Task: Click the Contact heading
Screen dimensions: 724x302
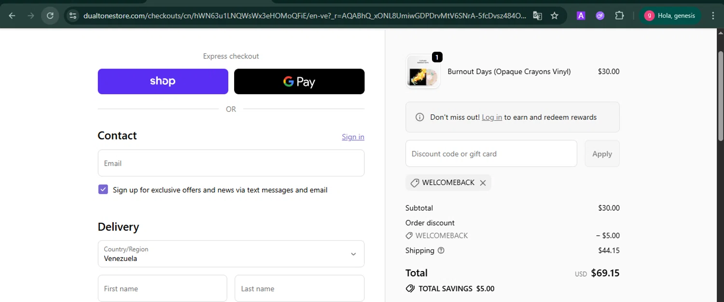Action: pyautogui.click(x=117, y=135)
